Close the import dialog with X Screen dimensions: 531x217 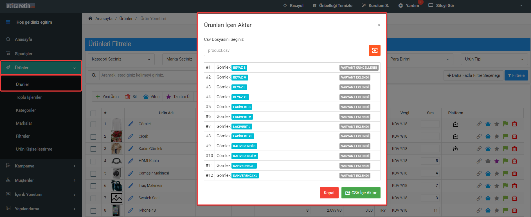click(x=379, y=25)
